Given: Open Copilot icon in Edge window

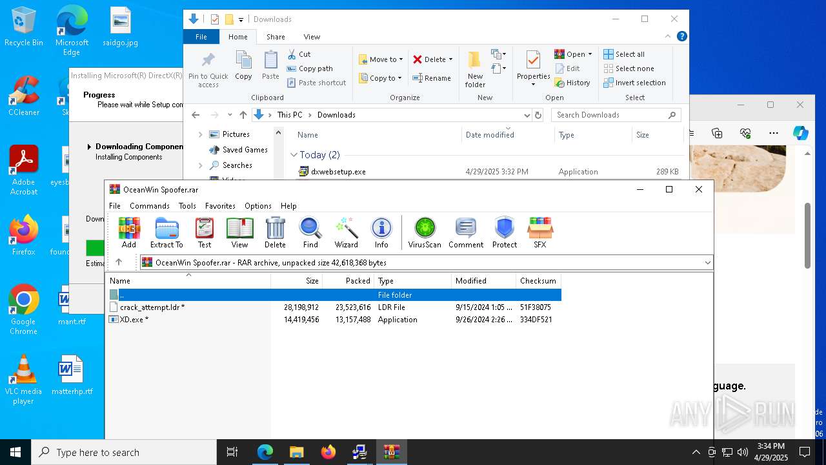Looking at the screenshot, I should coord(800,133).
